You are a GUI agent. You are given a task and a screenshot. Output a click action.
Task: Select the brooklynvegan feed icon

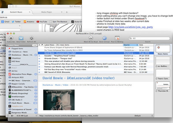[x=10, y=96]
